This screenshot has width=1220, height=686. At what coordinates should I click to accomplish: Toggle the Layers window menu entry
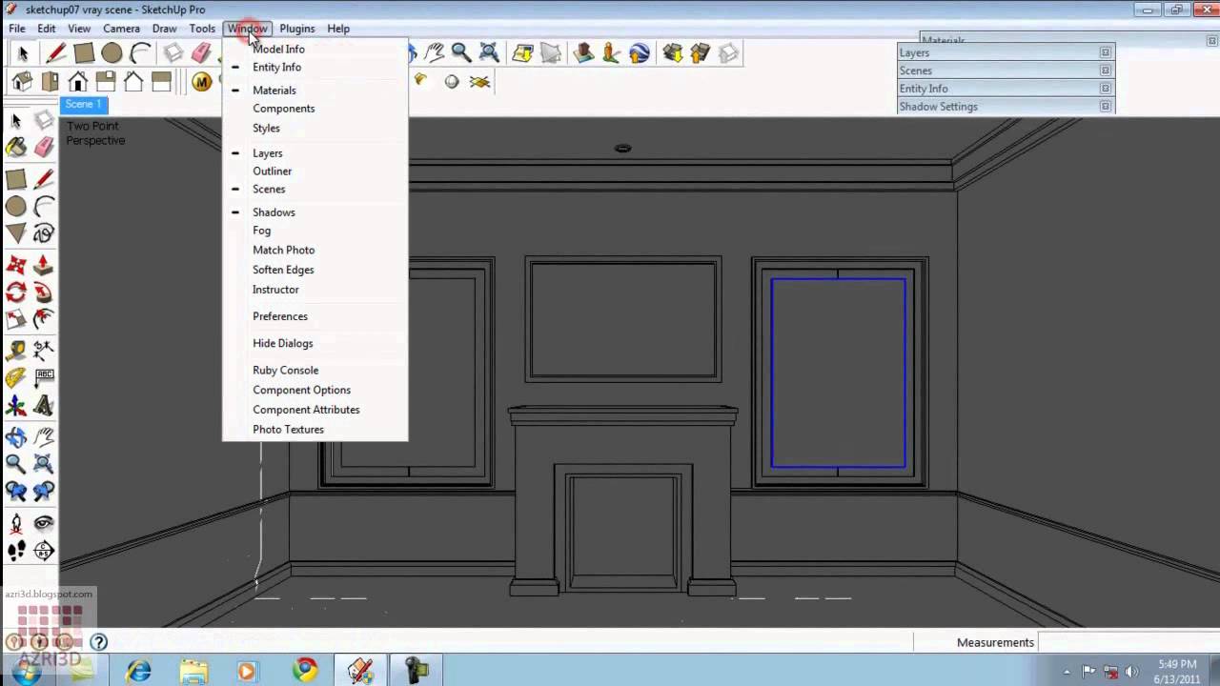315,153
